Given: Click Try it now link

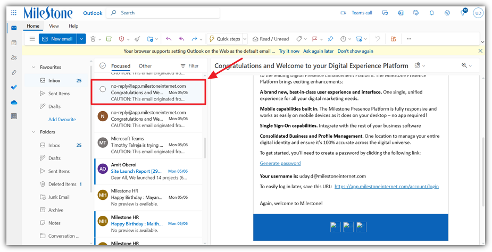Looking at the screenshot, I should (x=289, y=51).
